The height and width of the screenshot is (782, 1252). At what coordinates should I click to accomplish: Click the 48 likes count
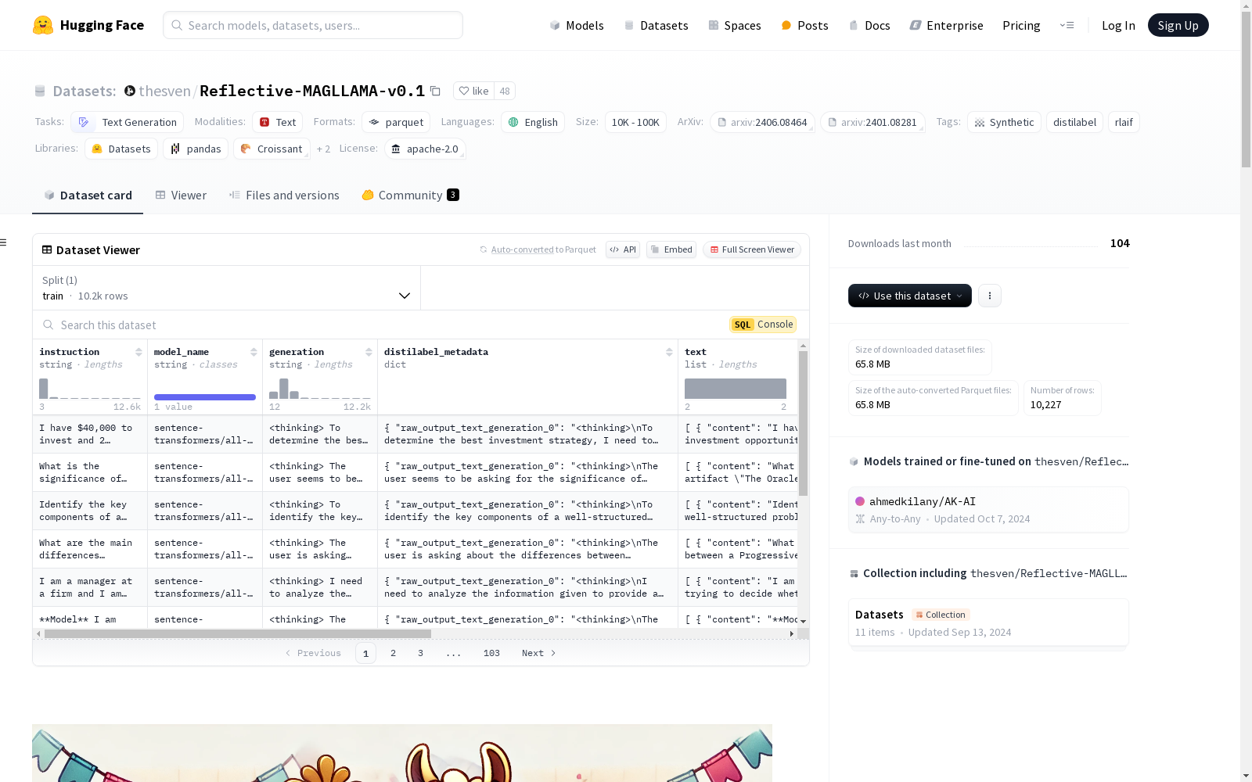(x=505, y=91)
